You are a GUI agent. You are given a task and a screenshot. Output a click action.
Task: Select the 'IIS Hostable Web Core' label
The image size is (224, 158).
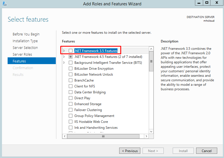click(91, 122)
